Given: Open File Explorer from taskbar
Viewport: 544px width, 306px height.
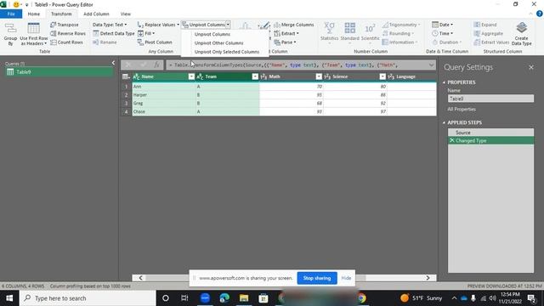Looking at the screenshot, I should [244, 298].
